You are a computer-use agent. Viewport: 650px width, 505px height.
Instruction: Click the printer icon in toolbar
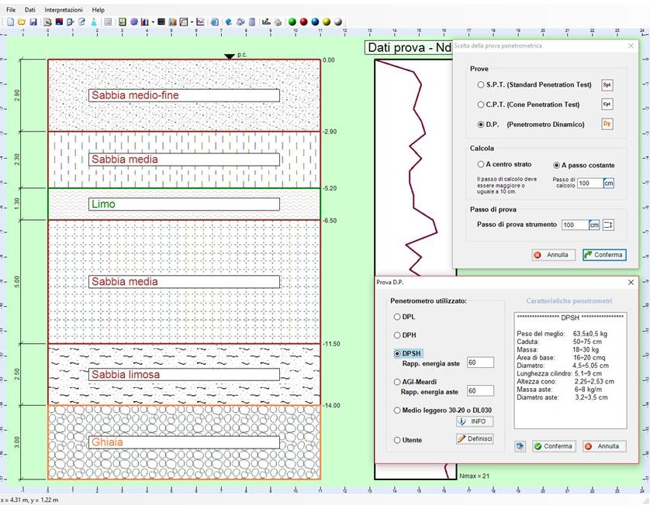(278, 22)
